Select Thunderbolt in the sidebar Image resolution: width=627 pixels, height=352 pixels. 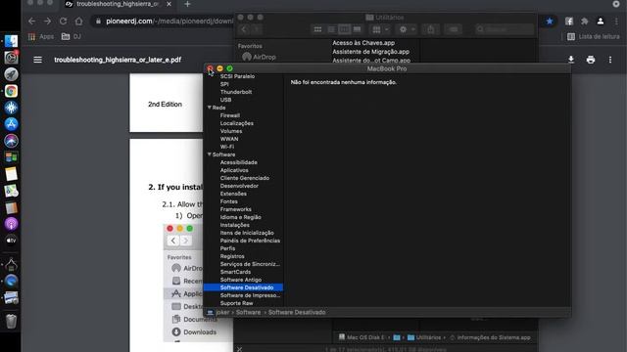click(236, 92)
